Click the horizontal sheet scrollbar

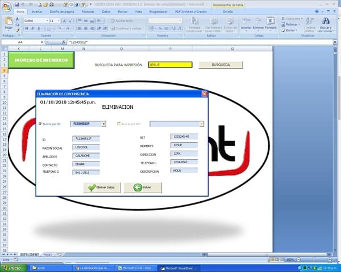267,254
